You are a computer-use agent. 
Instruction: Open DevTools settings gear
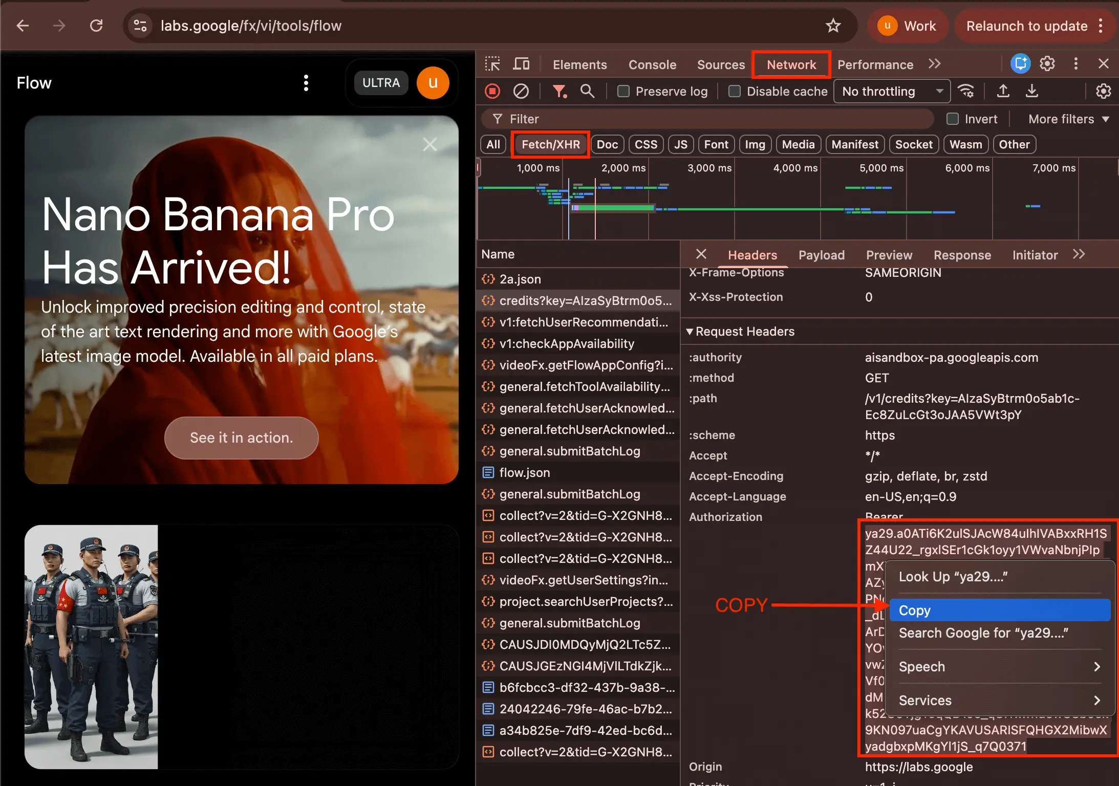[x=1047, y=64]
